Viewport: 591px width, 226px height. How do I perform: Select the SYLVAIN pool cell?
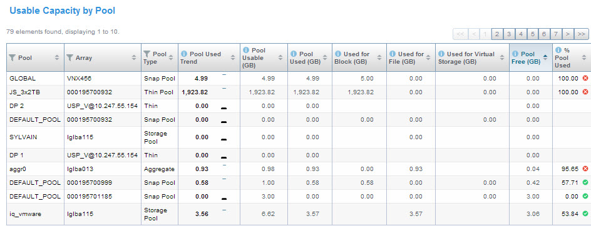(x=36, y=137)
